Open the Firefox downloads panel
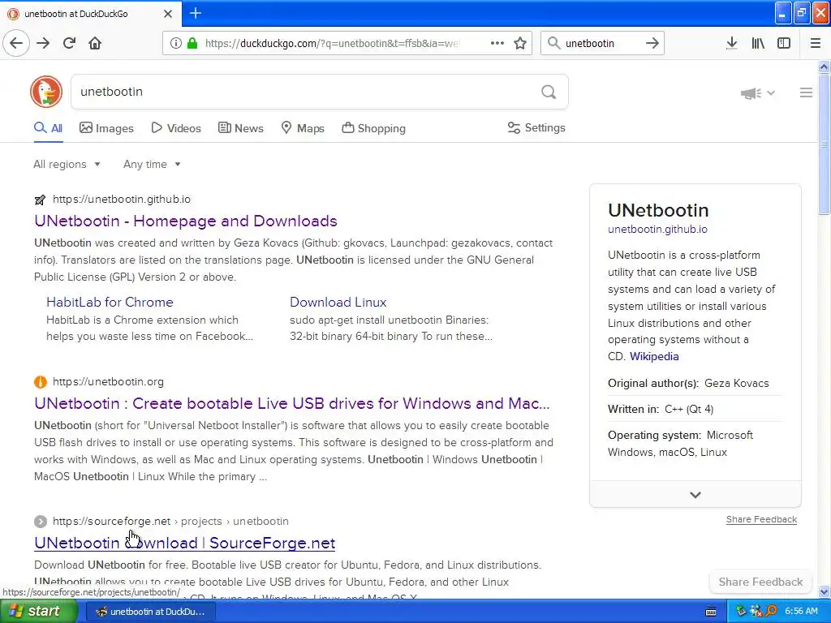The image size is (831, 623). tap(732, 43)
